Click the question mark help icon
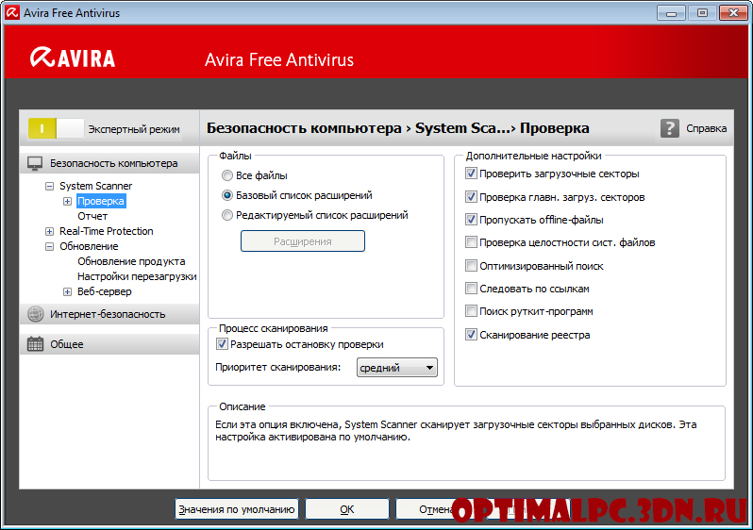Screen dimensions: 753x530 tap(669, 128)
